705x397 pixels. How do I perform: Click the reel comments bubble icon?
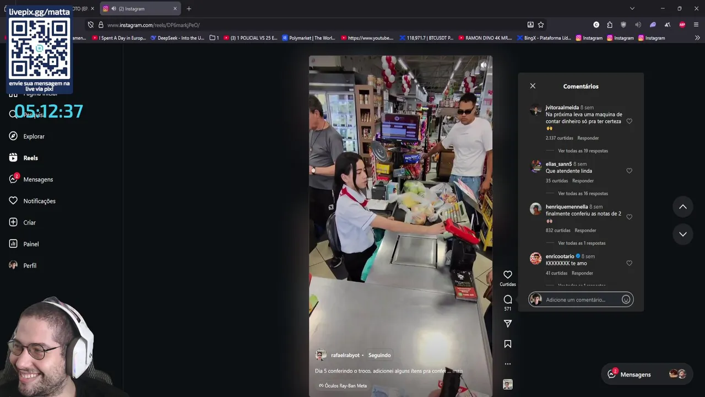[508, 299]
